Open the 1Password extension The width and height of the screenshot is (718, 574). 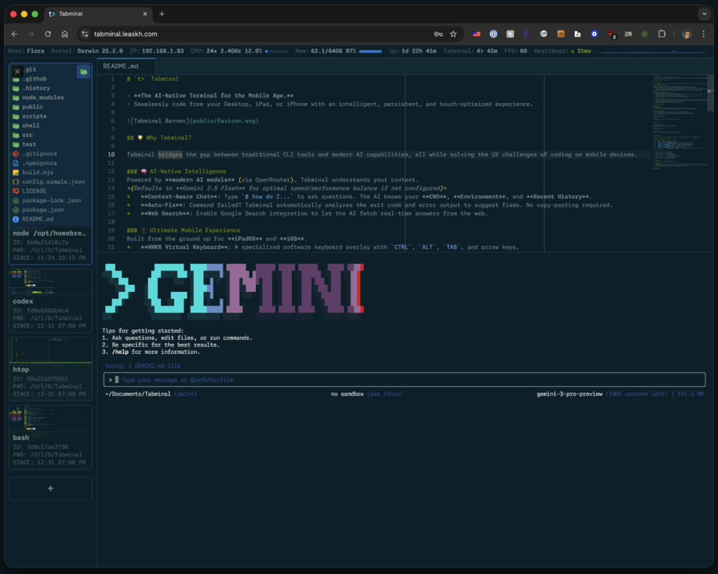click(493, 34)
